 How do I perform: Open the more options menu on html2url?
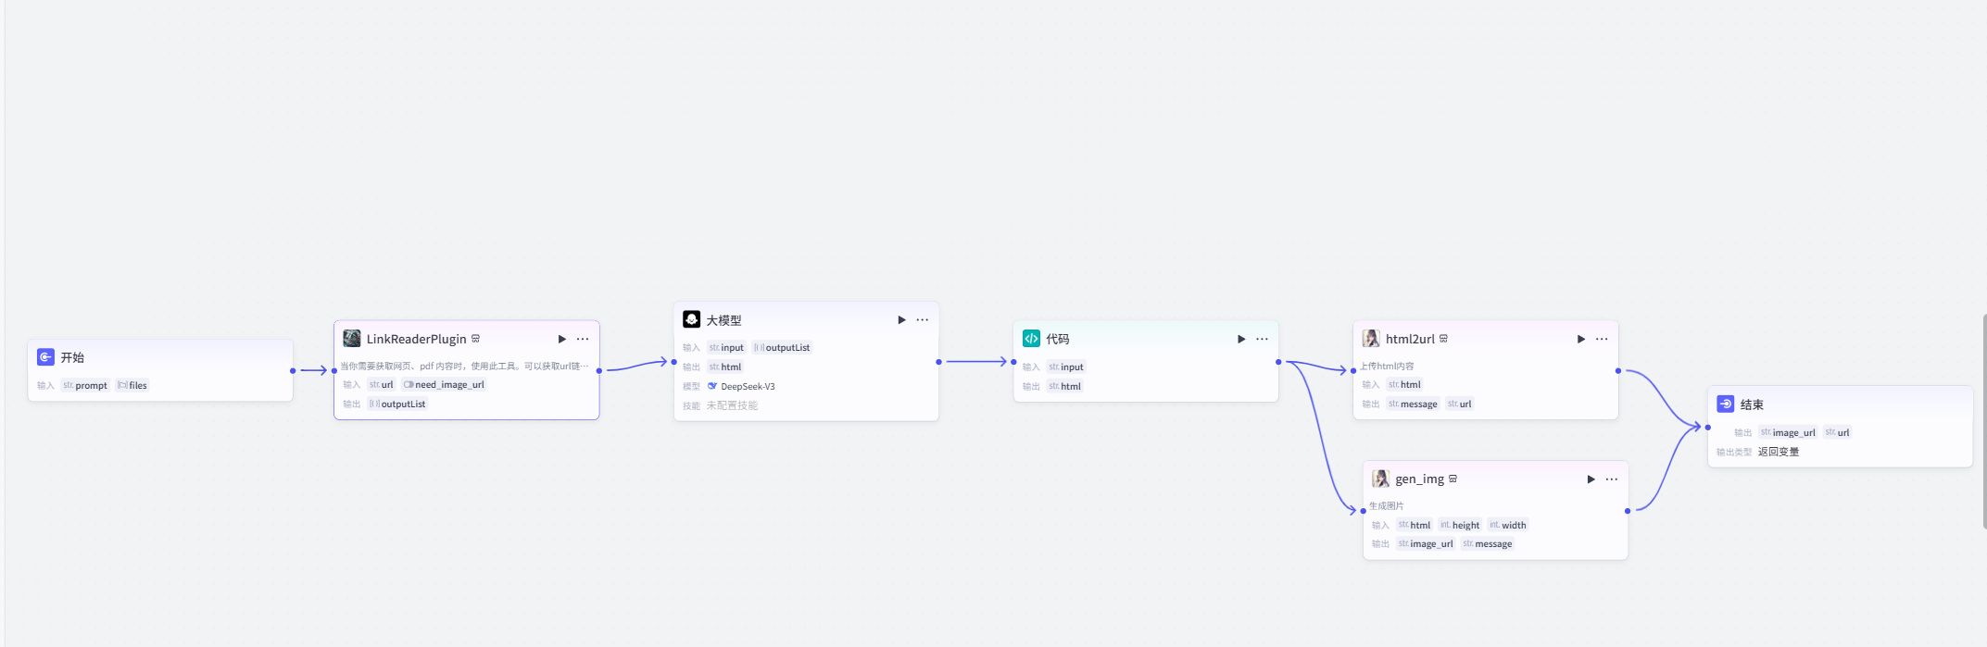tap(1602, 339)
